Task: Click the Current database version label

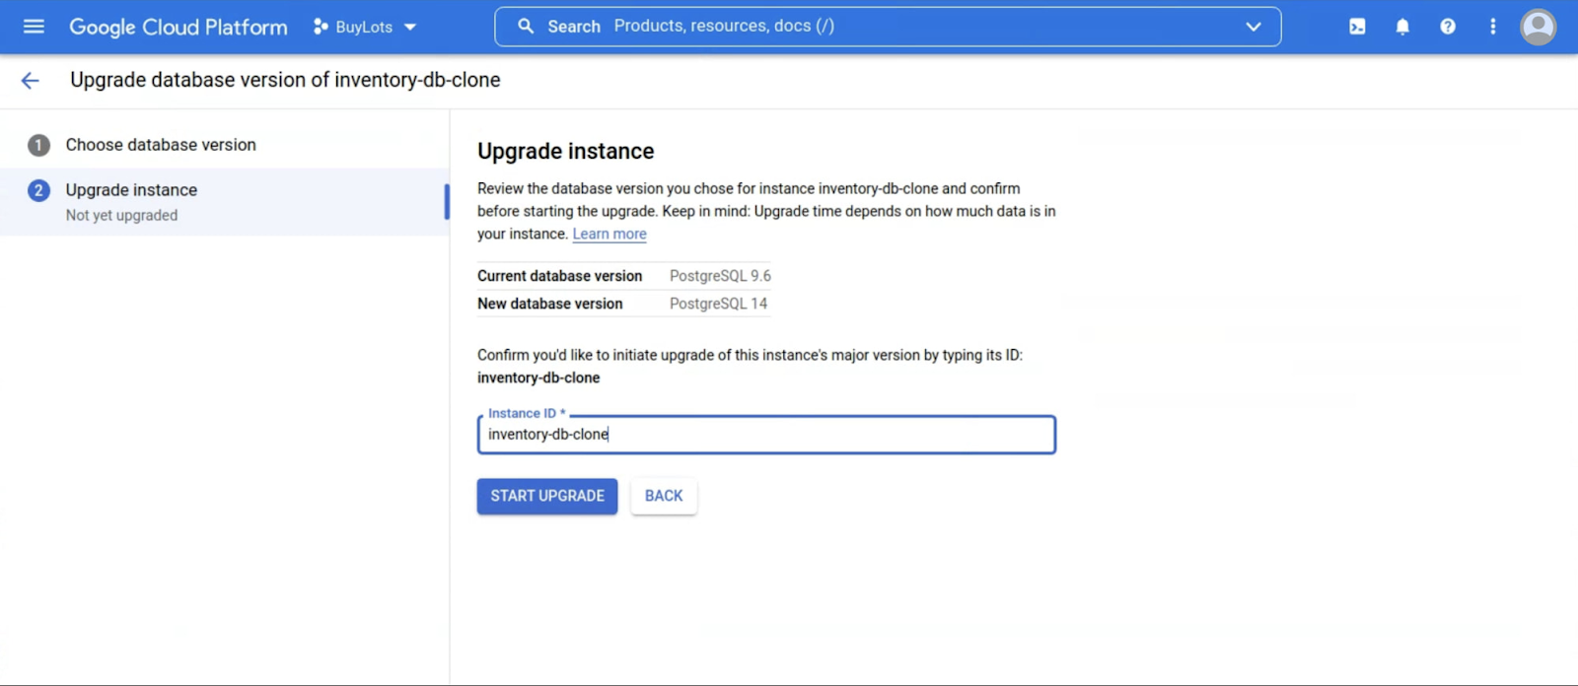Action: (560, 276)
